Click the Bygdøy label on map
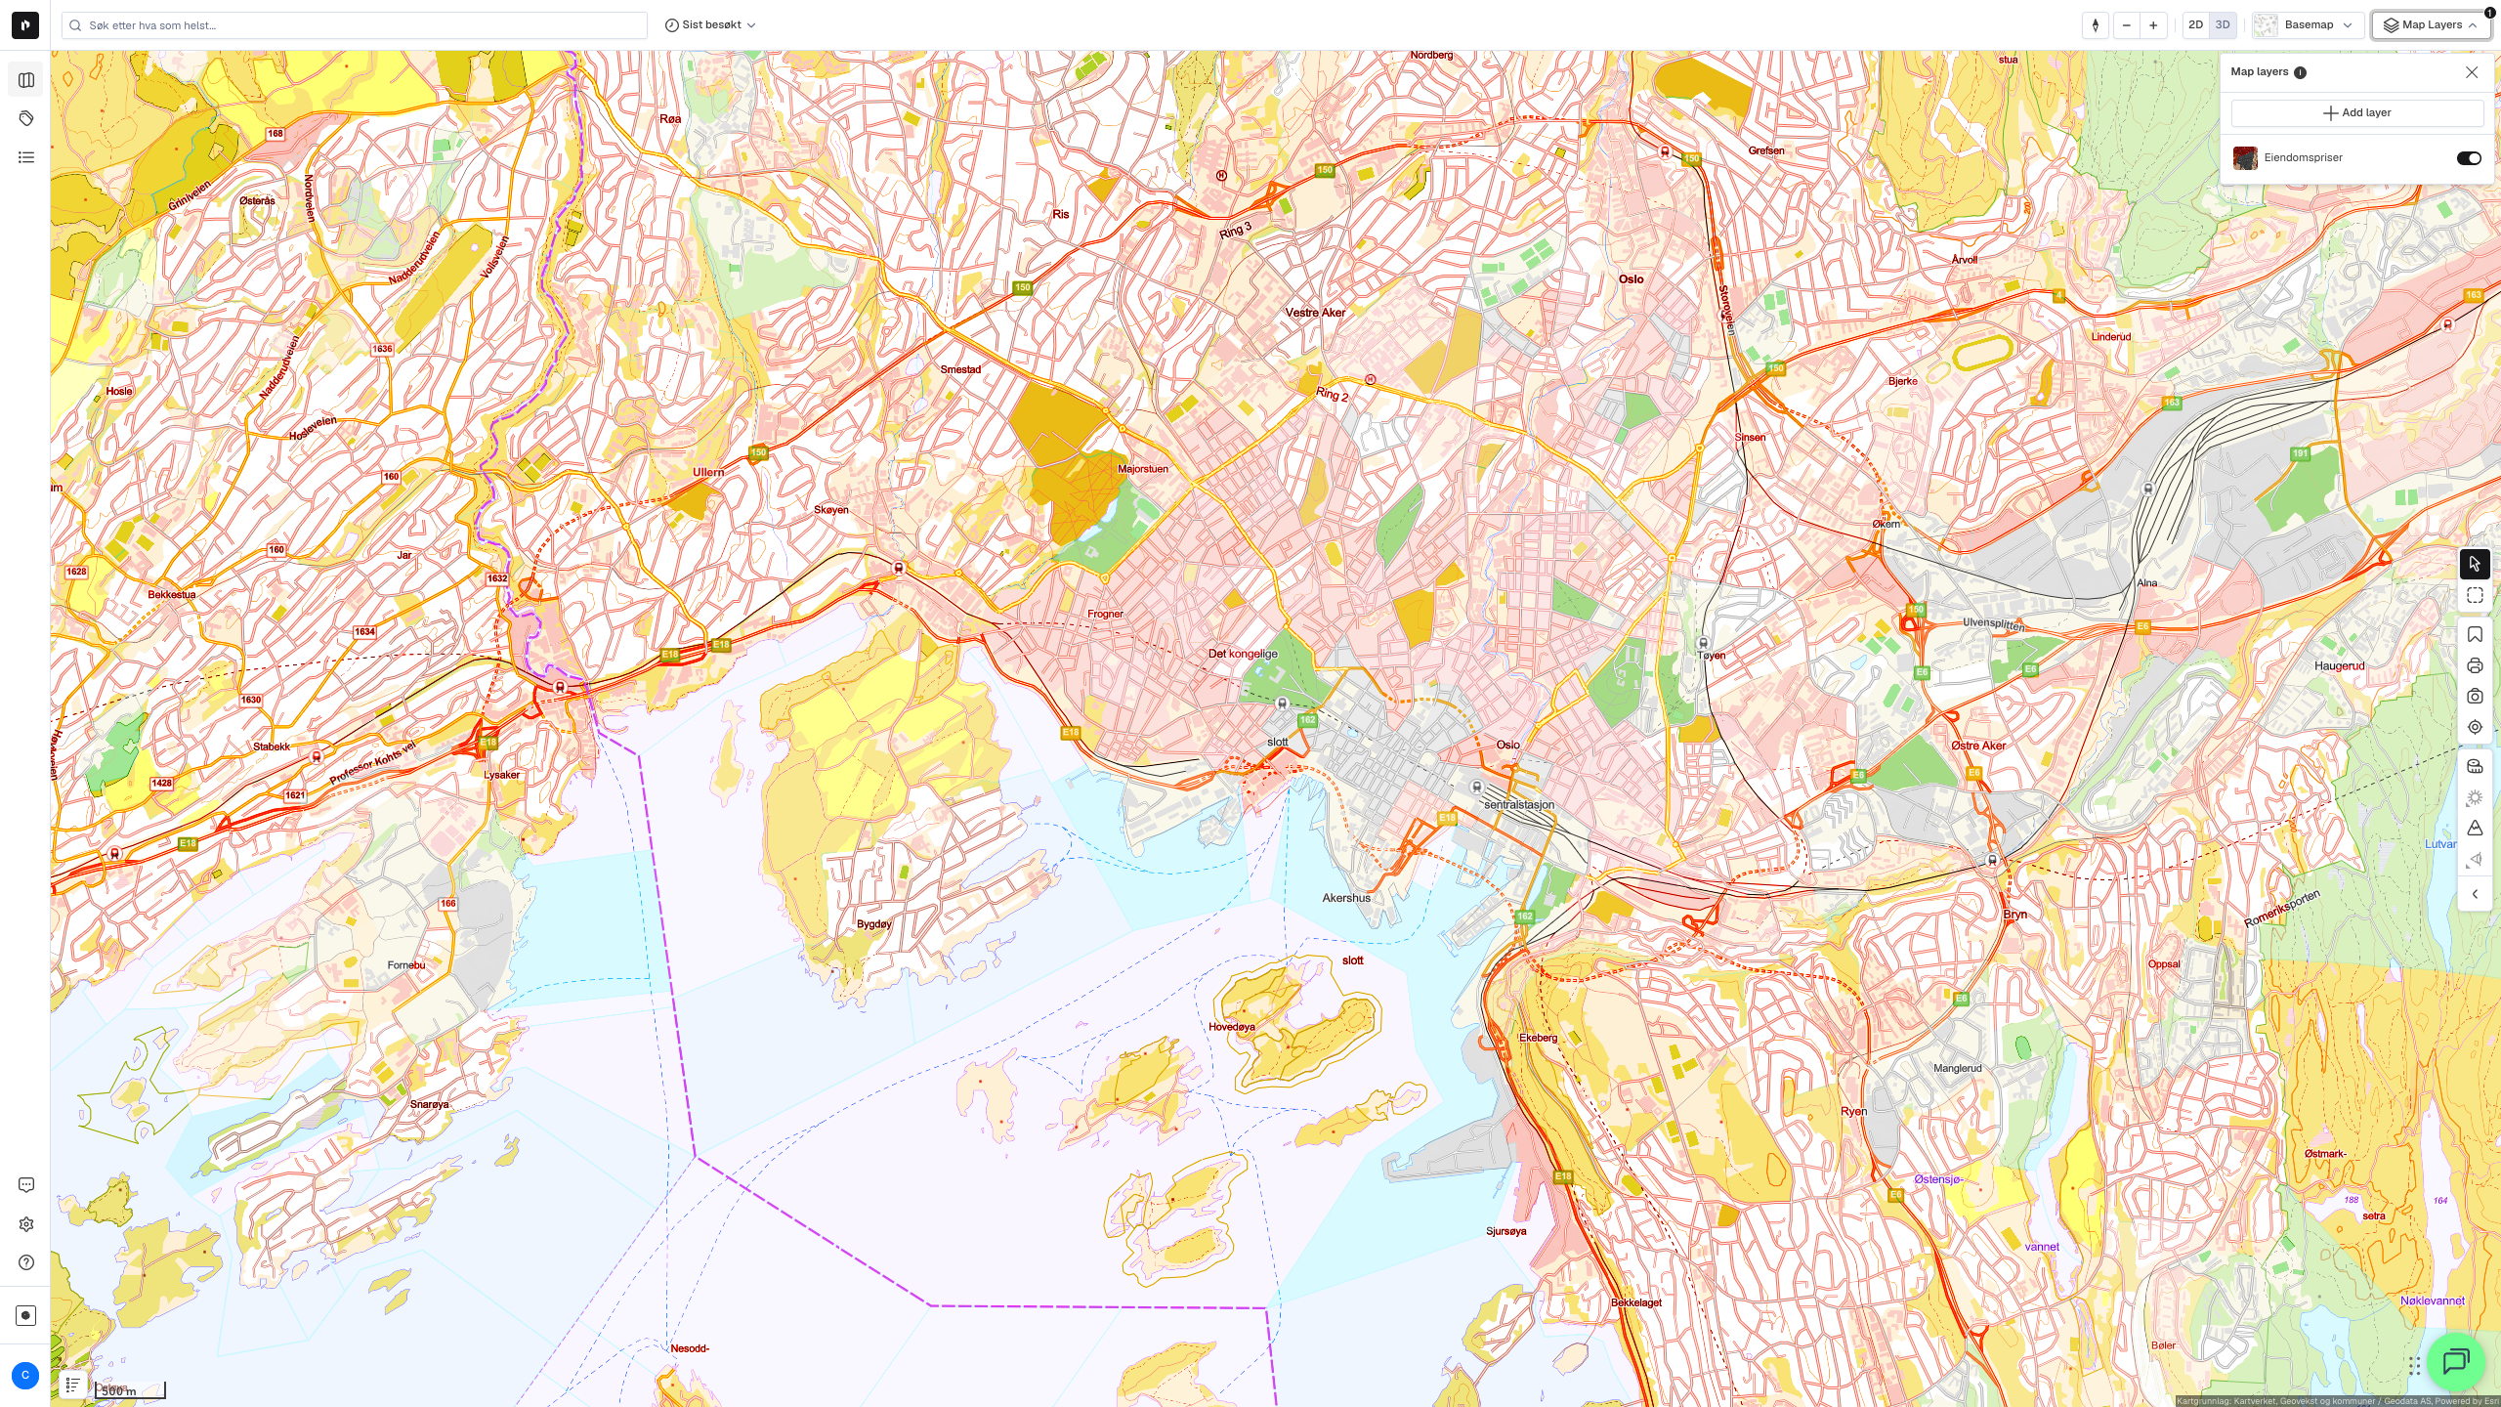The image size is (2501, 1407). [x=873, y=924]
